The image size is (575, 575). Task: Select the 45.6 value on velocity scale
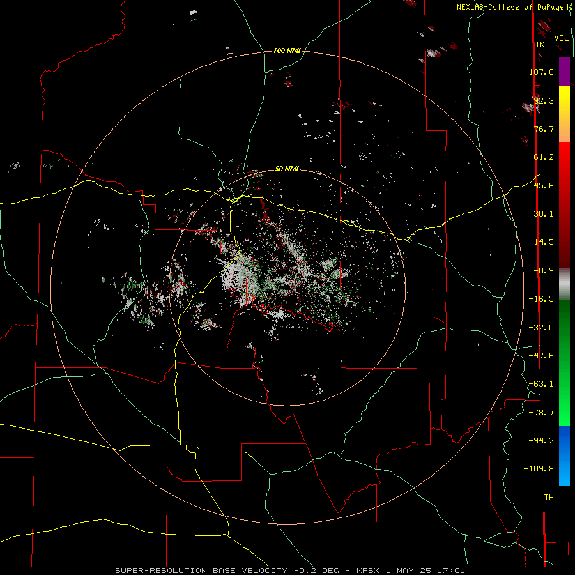pos(544,185)
